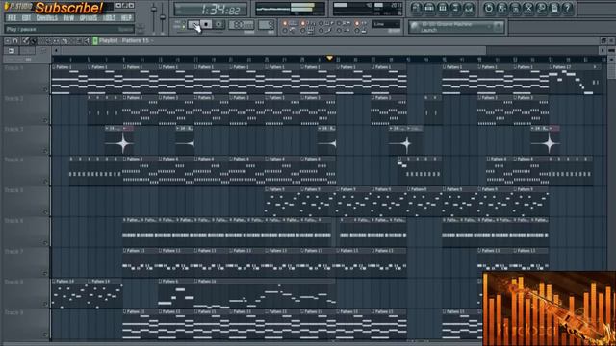Maximize the Playlist window
Image resolution: width=616 pixels, height=346 pixels.
(603, 40)
